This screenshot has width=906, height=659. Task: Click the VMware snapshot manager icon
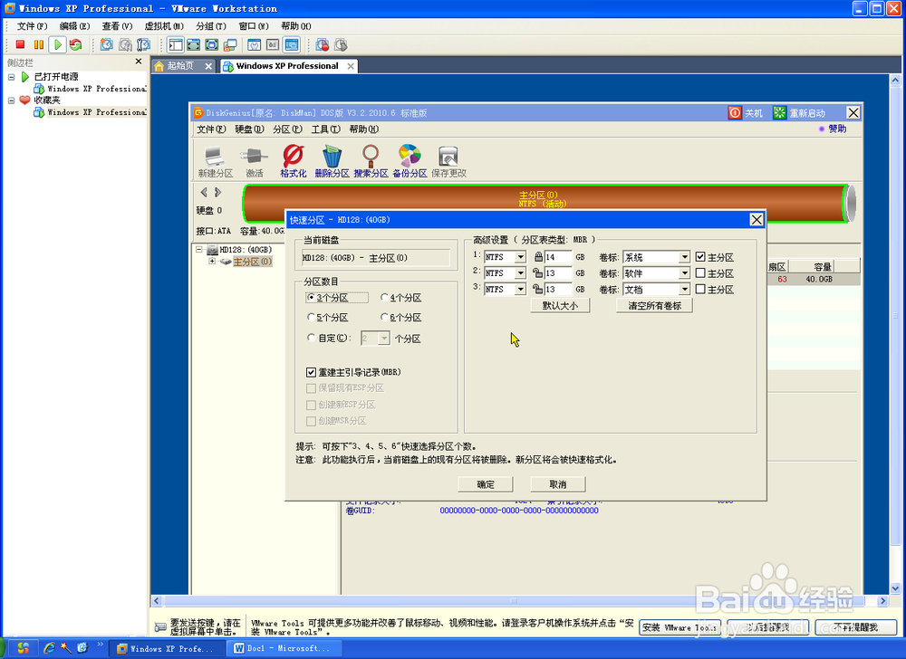[x=143, y=44]
